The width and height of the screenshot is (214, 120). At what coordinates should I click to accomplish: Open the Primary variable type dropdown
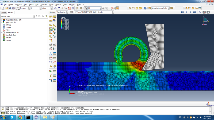pyautogui.click(x=29, y=8)
